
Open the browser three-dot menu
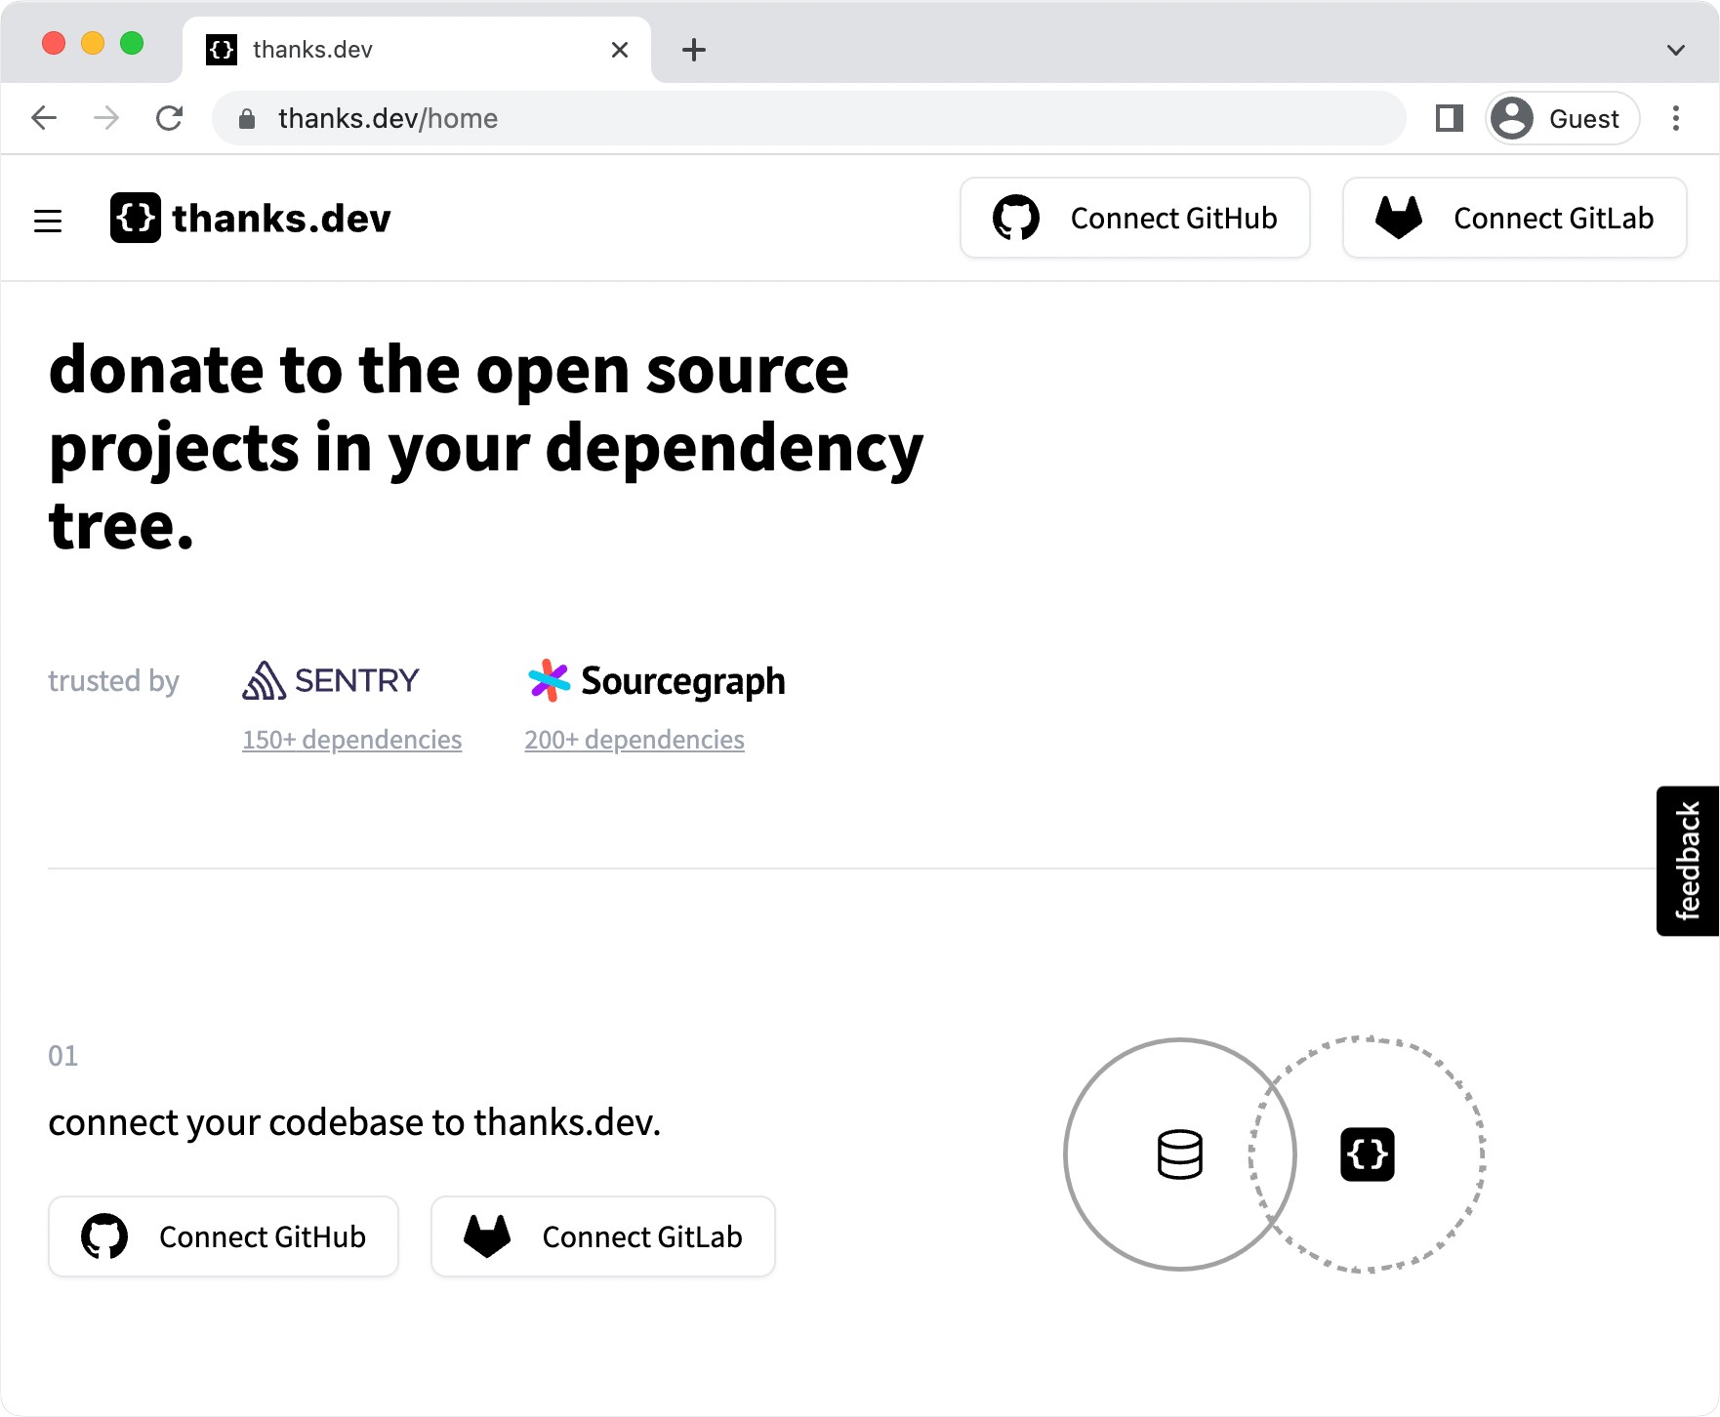pyautogui.click(x=1675, y=118)
